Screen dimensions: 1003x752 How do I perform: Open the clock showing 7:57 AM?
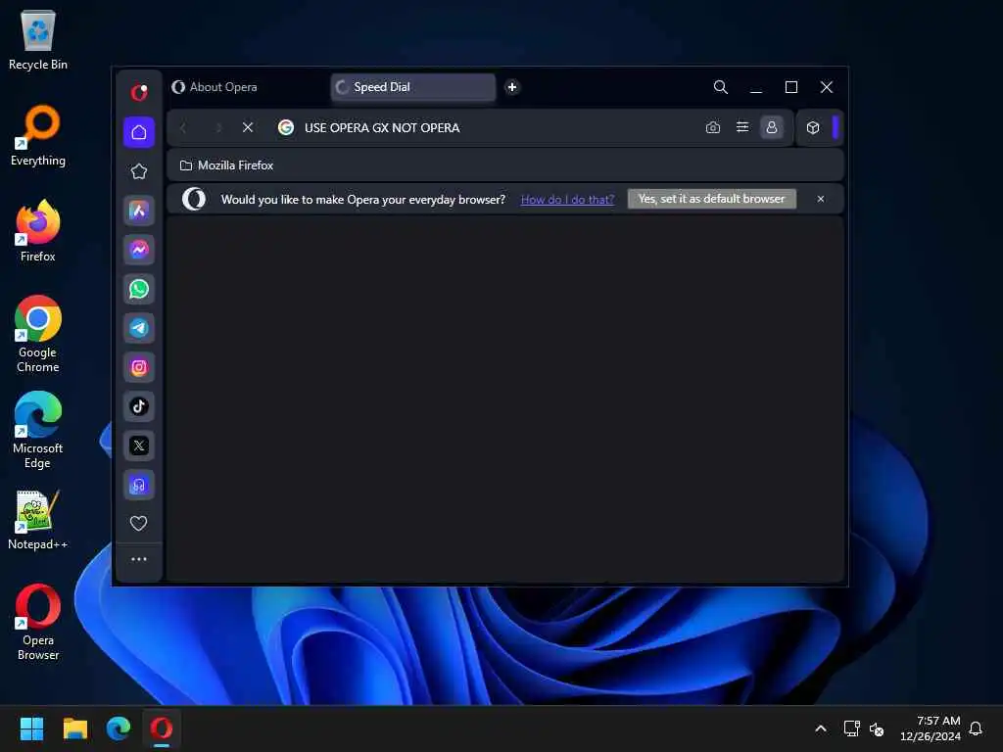930,728
